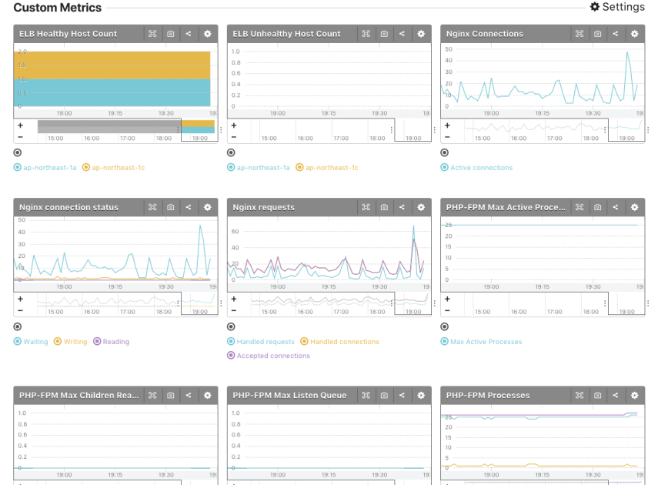Click plus zoom on Nginx connection status timeline
This screenshot has height=485, width=658.
pyautogui.click(x=20, y=299)
